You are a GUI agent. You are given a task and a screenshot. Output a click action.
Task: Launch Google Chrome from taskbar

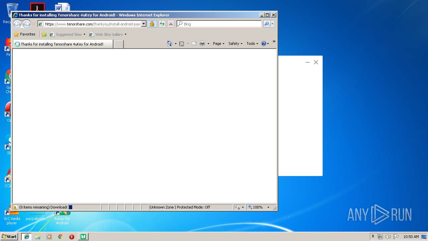click(x=61, y=237)
